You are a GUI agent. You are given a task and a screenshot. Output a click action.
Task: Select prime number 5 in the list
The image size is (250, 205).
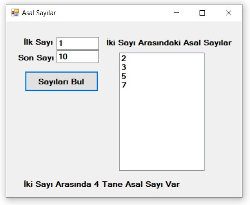(162, 76)
